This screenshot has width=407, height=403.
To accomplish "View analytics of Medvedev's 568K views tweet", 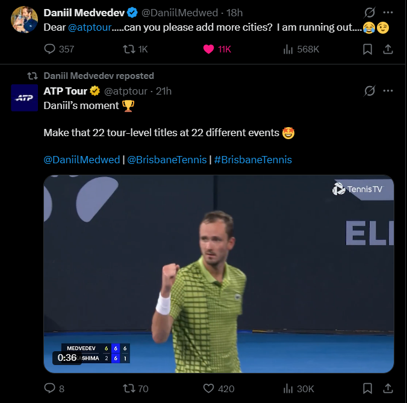I will point(288,49).
